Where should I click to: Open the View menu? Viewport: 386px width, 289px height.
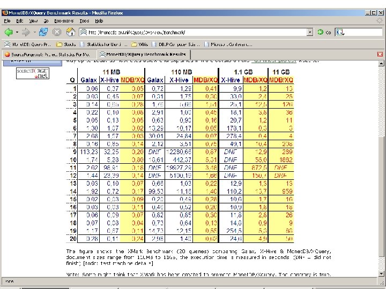pos(33,21)
